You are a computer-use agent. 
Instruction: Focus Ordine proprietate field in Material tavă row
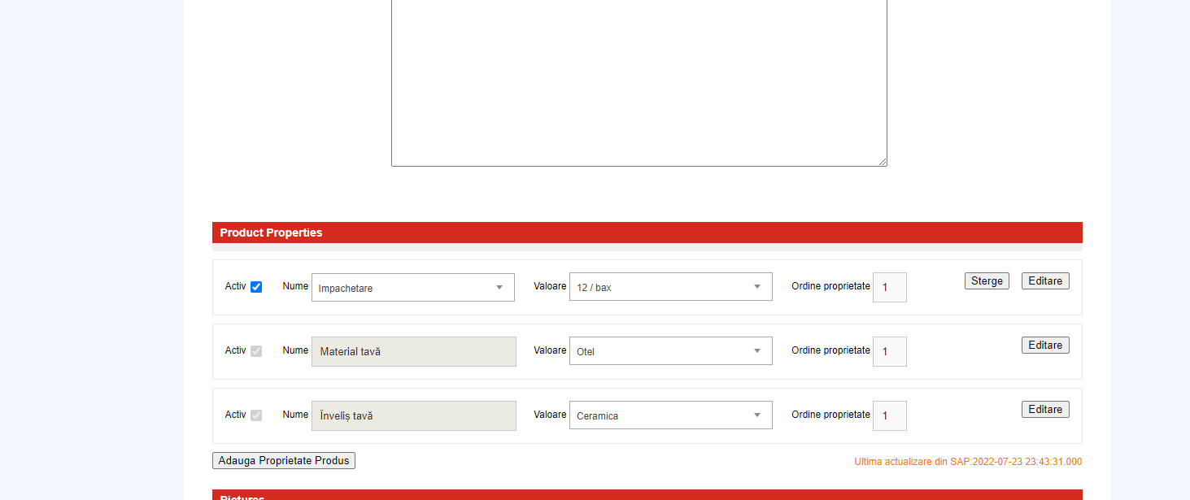click(889, 351)
